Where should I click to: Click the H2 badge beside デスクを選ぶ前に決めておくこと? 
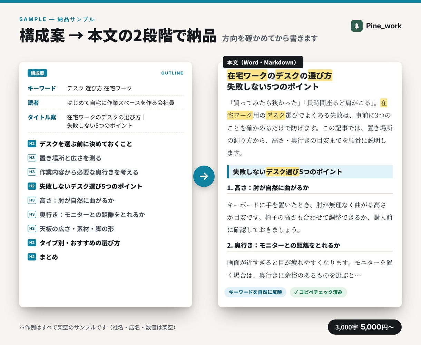pyautogui.click(x=32, y=144)
